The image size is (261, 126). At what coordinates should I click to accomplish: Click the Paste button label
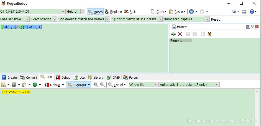[x=179, y=12]
